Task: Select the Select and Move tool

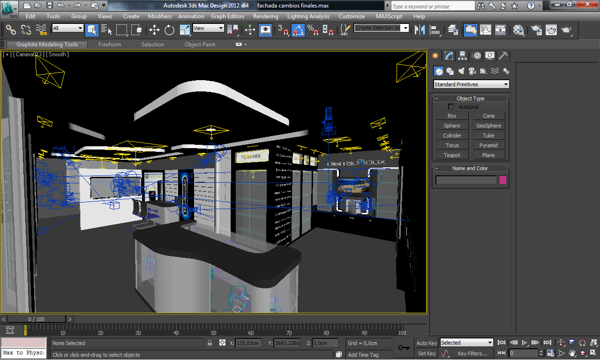Action: tap(154, 30)
